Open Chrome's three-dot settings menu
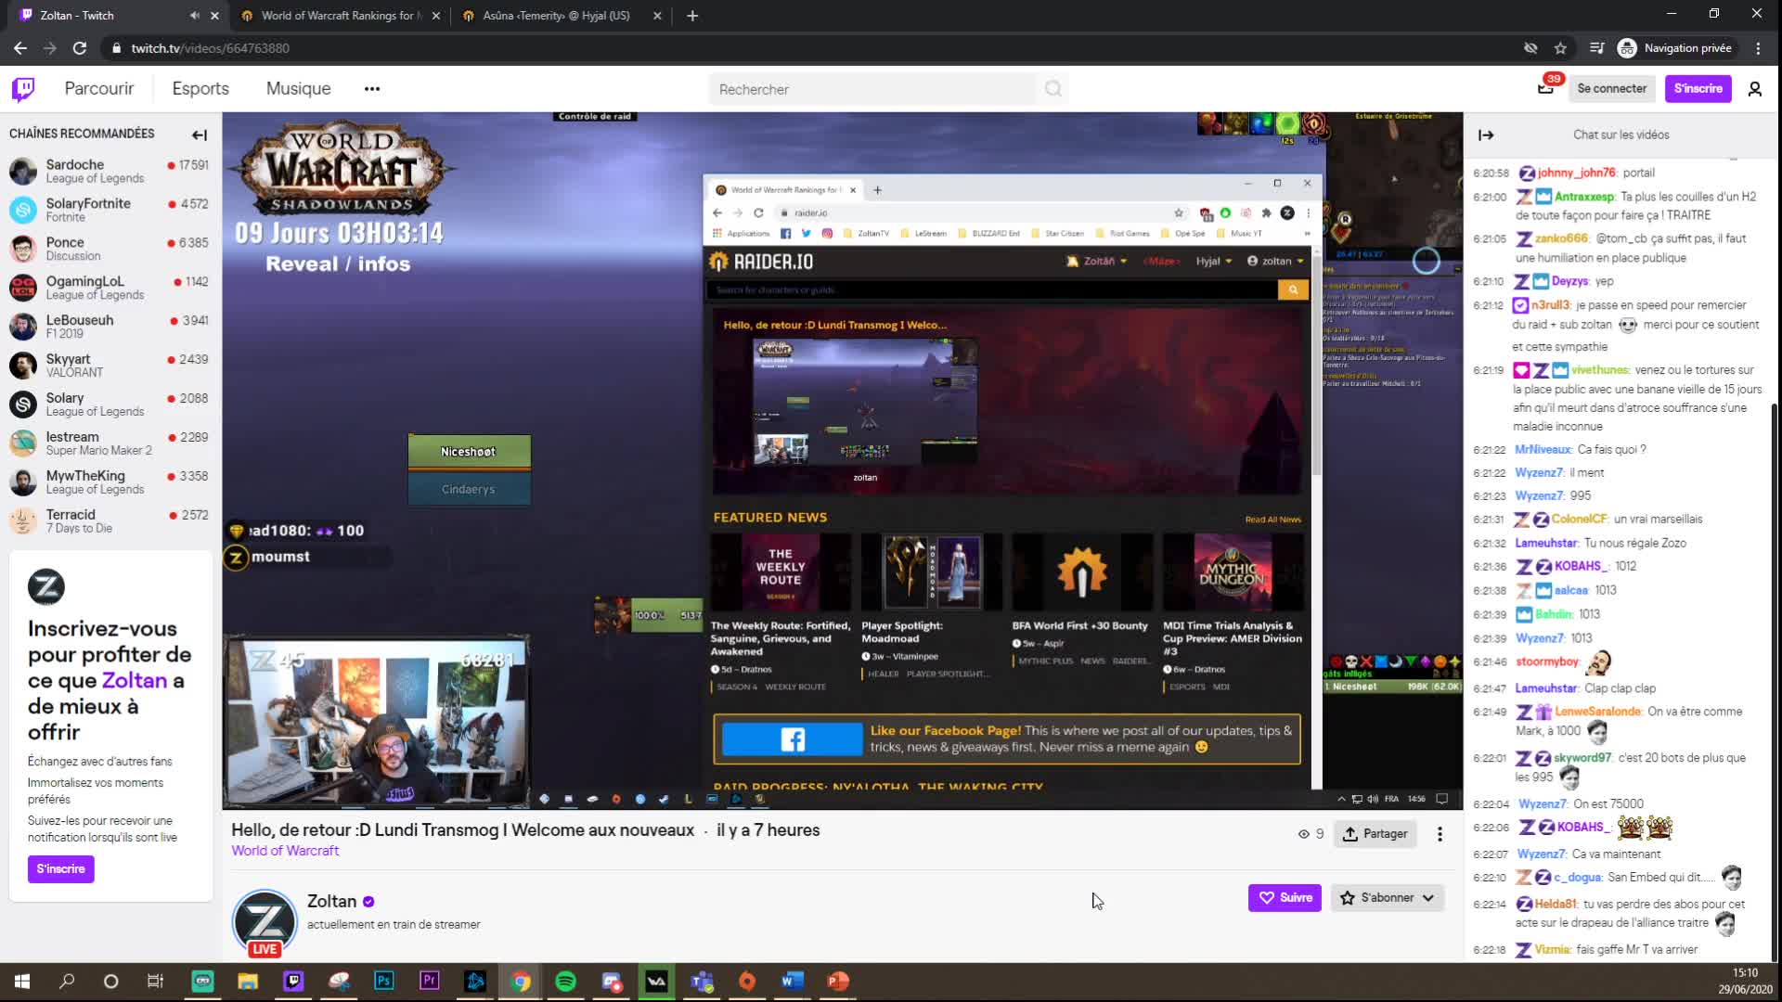 coord(1758,48)
